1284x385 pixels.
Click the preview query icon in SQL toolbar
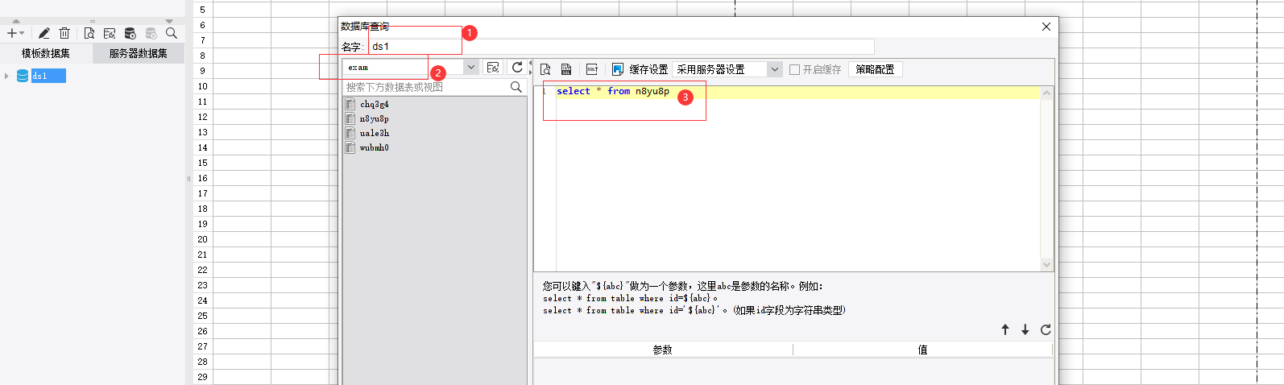coord(545,69)
